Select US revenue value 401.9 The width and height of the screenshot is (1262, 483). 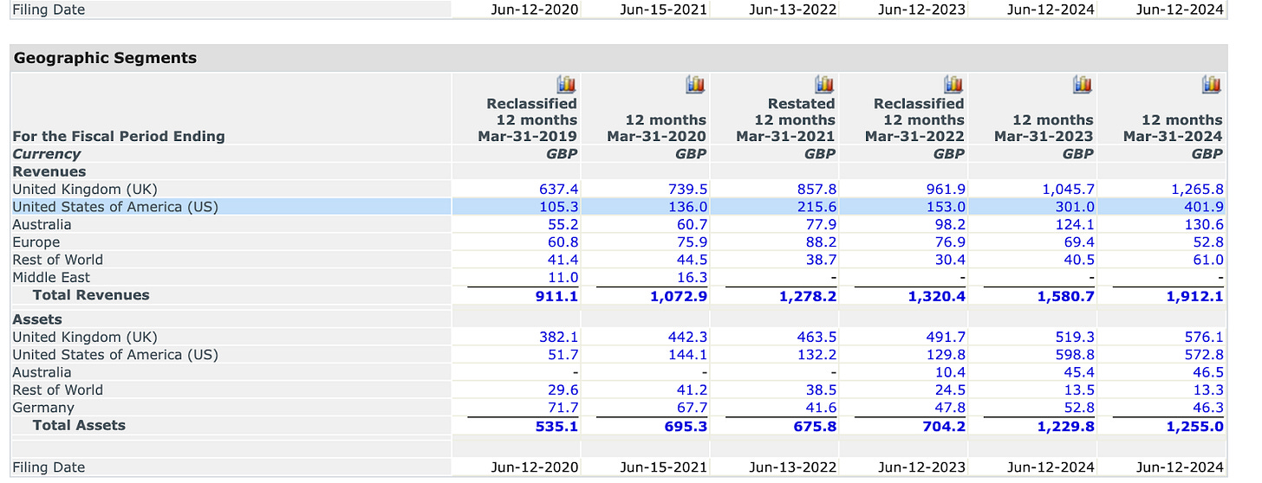tap(1204, 207)
